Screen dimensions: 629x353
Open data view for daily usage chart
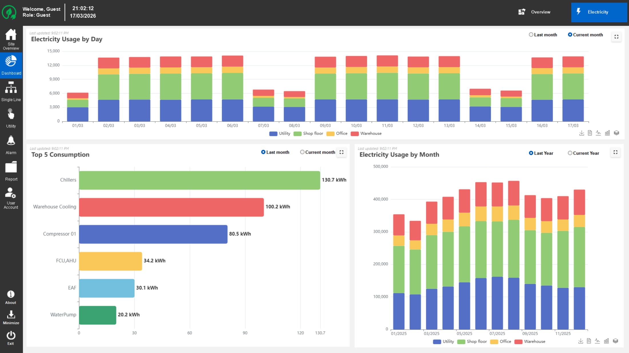[x=590, y=133]
